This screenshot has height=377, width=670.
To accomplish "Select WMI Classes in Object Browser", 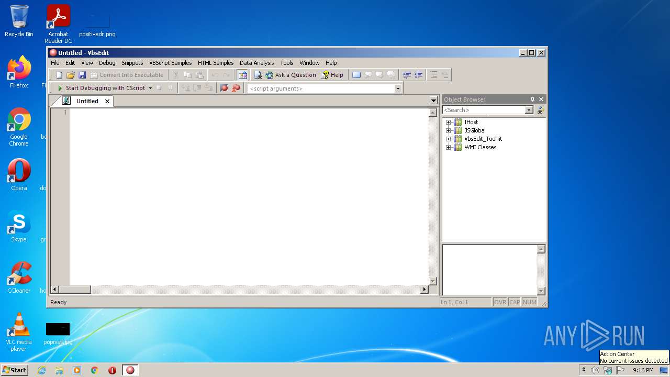I will click(481, 147).
